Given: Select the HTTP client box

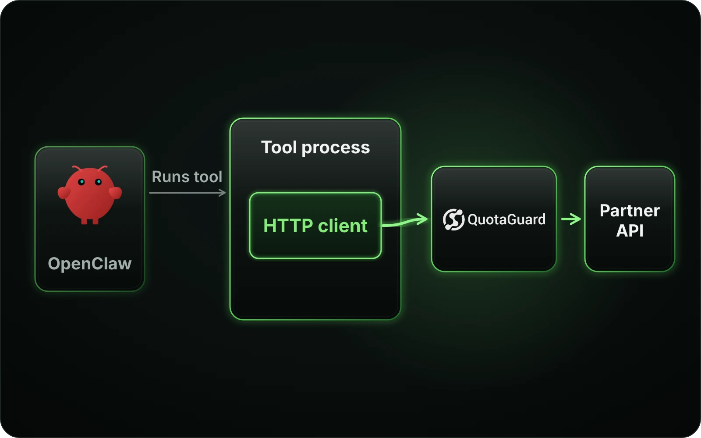Looking at the screenshot, I should [315, 226].
